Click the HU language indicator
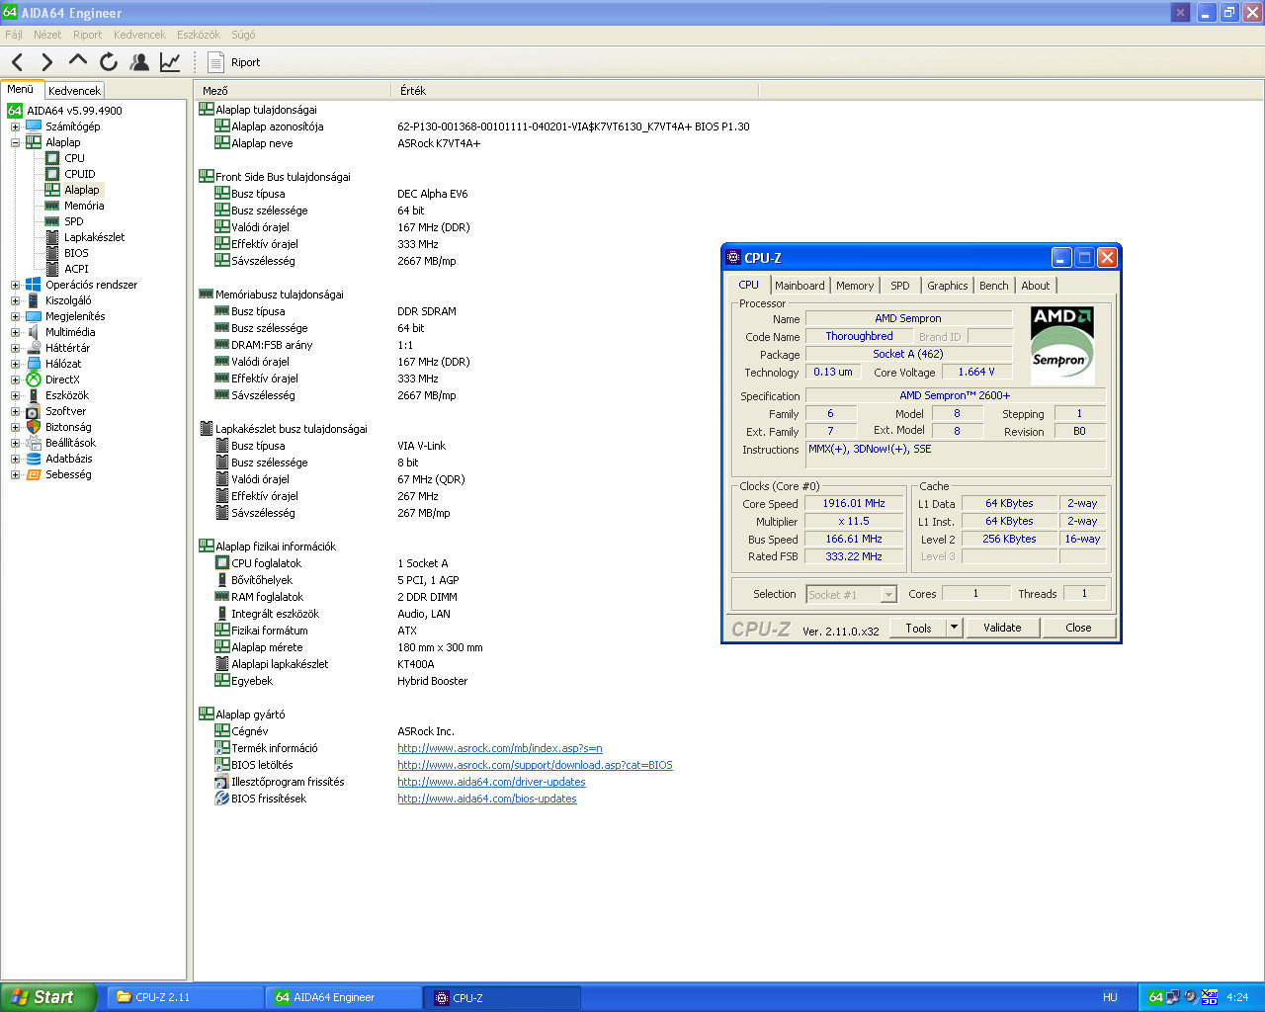Image resolution: width=1265 pixels, height=1012 pixels. (x=1110, y=997)
